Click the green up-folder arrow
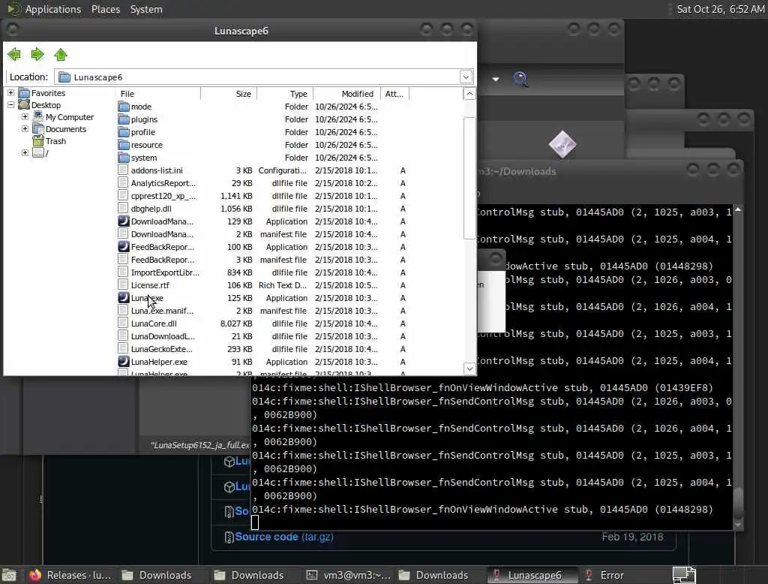768x584 pixels. [61, 55]
